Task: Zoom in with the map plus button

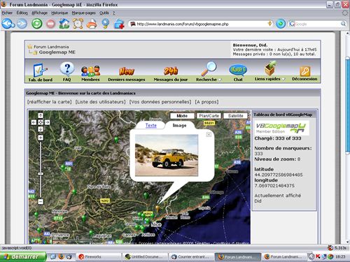Action: pos(41,138)
